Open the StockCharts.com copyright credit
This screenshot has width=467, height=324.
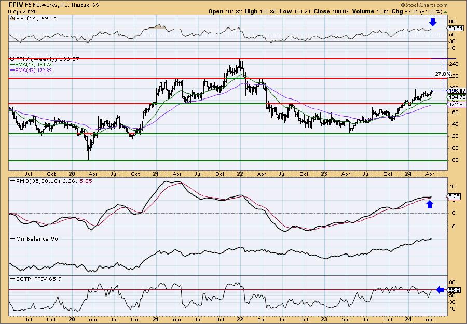(424, 5)
